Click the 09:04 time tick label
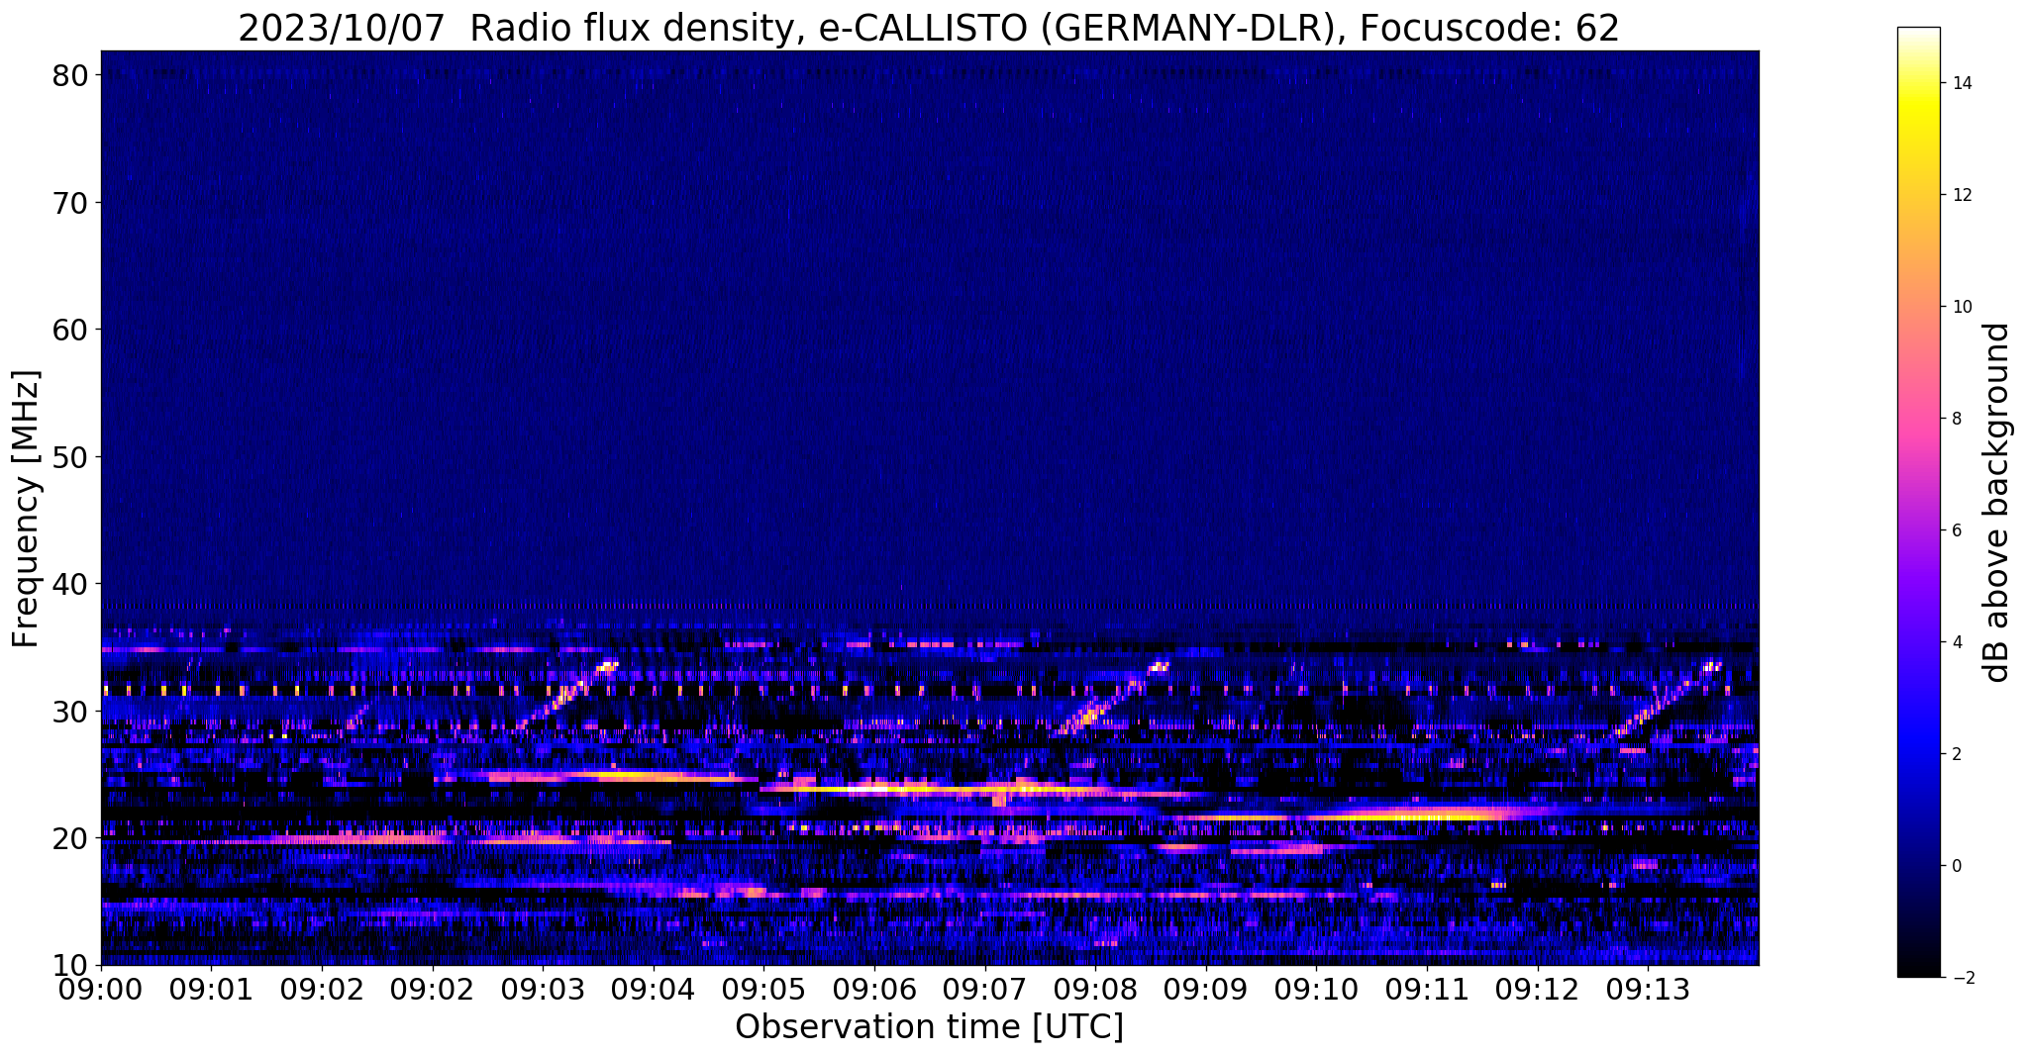2027x1056 pixels. pyautogui.click(x=654, y=988)
